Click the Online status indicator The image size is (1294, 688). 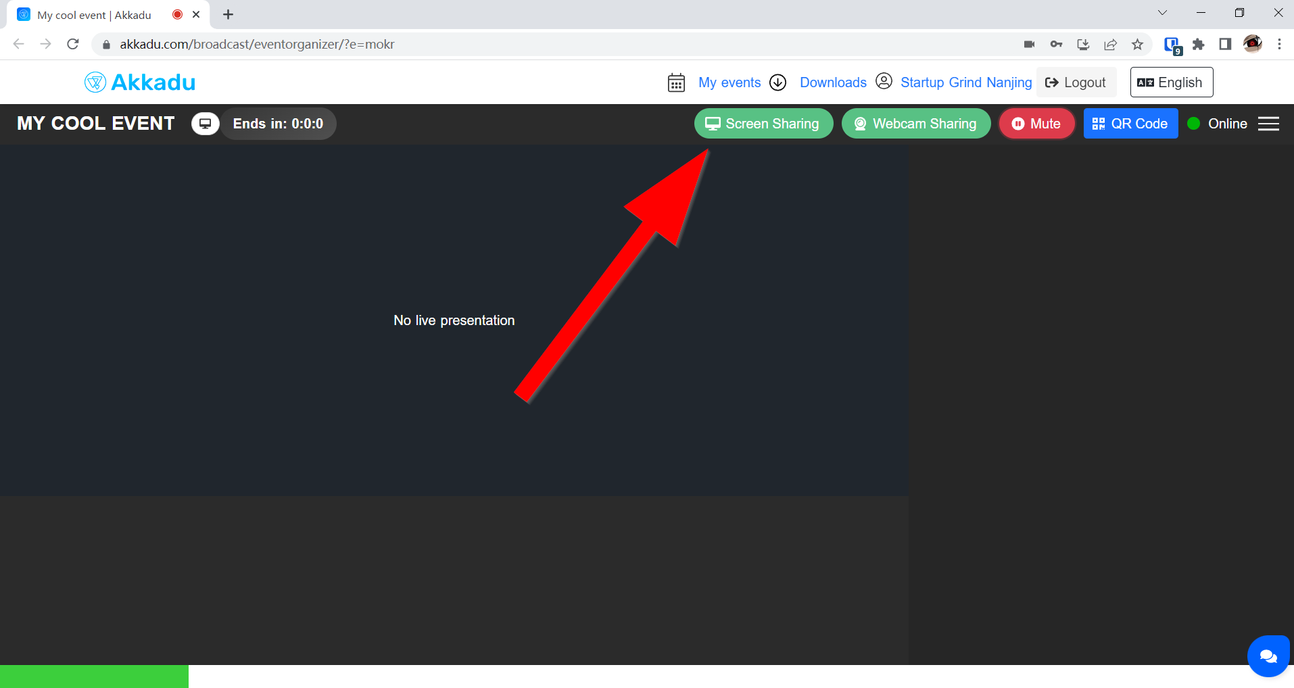[1218, 124]
